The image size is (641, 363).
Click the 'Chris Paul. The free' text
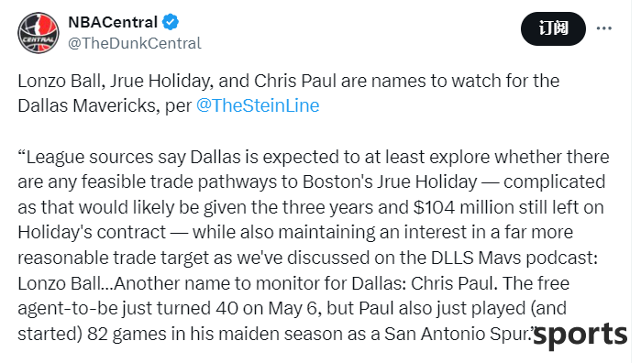tap(490, 283)
